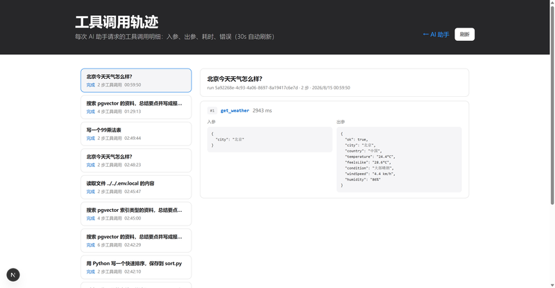Viewport: 555px width, 288px height.
Task: Click the 刷新 refresh button
Action: [x=464, y=35]
